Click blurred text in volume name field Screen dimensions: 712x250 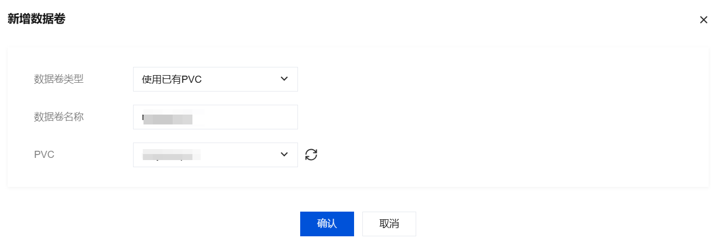point(168,118)
